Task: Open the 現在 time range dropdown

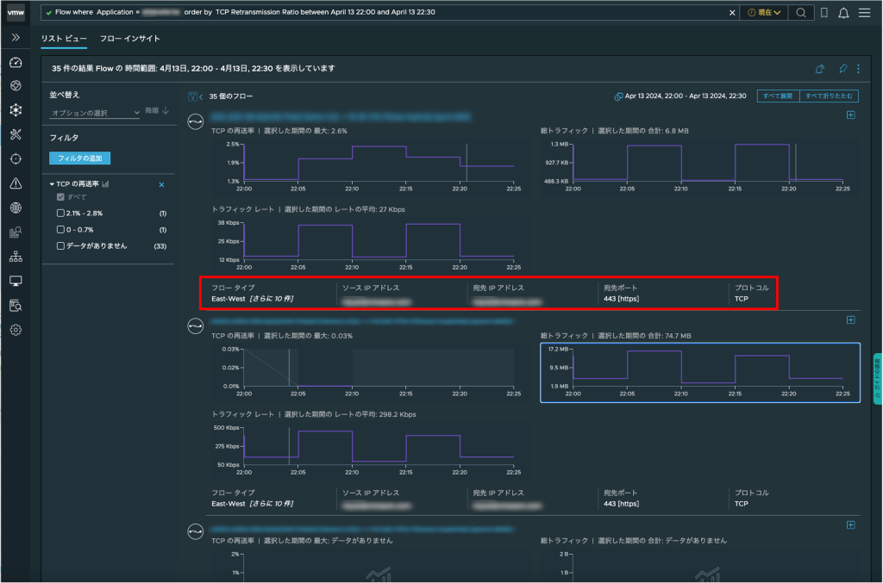Action: pos(764,13)
